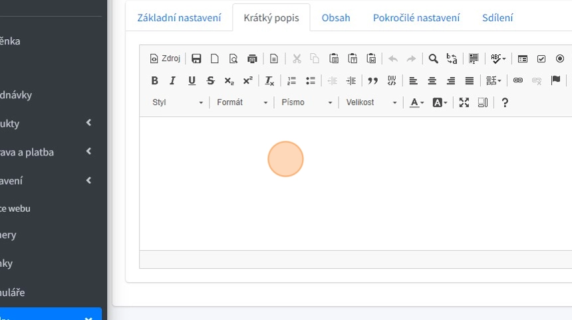Screen dimensions: 572x320
Task: Open the Formát dropdown
Action: point(242,102)
